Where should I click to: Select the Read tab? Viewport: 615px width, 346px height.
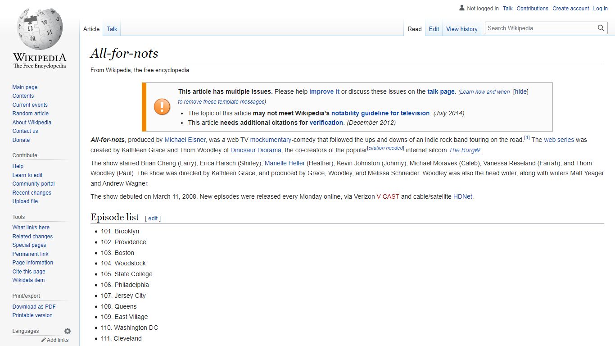(x=415, y=29)
